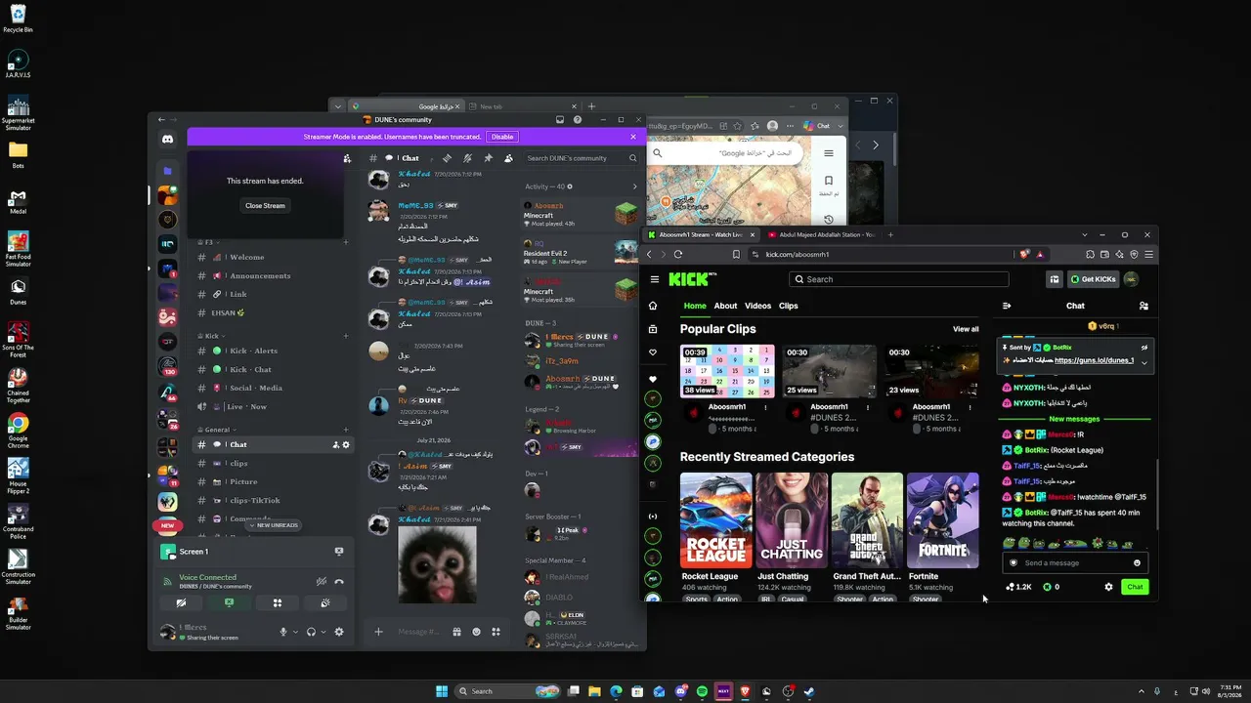Click Brave Shields icon in Kick address bar

coord(1025,254)
